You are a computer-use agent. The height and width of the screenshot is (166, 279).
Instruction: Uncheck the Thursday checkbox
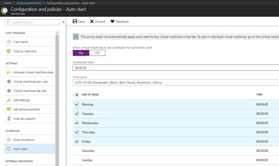point(77,132)
